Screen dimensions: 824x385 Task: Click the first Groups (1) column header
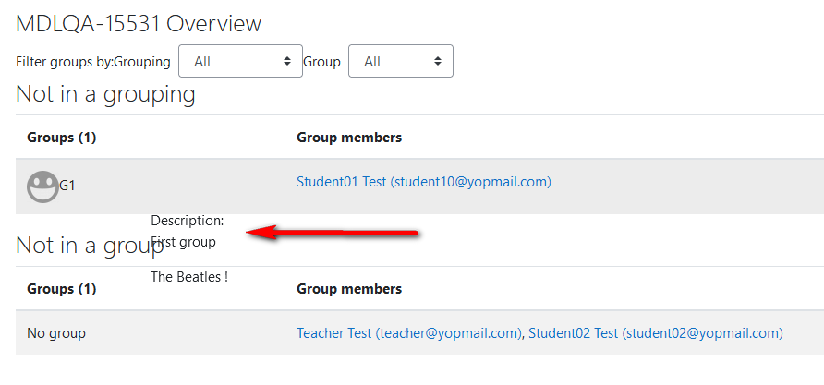(62, 138)
